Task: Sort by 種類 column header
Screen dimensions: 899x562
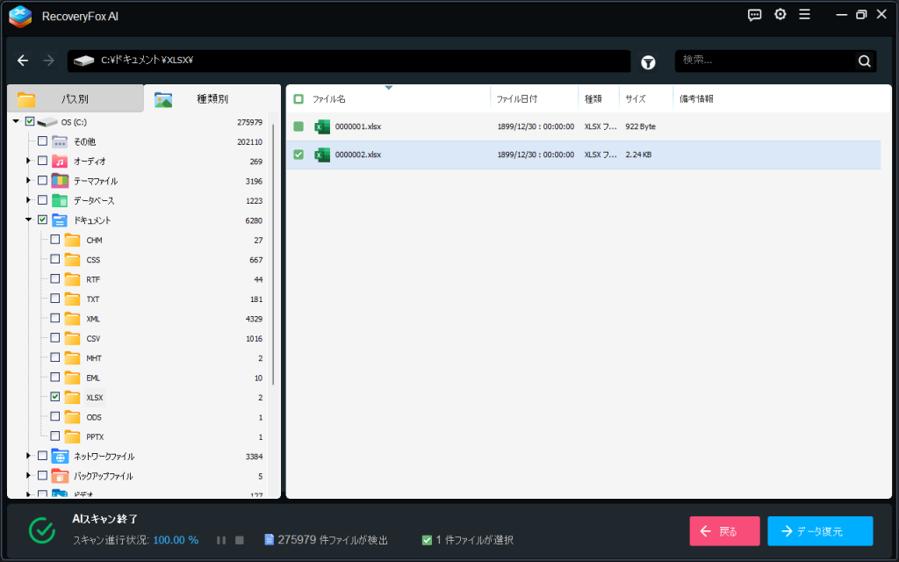Action: point(593,99)
